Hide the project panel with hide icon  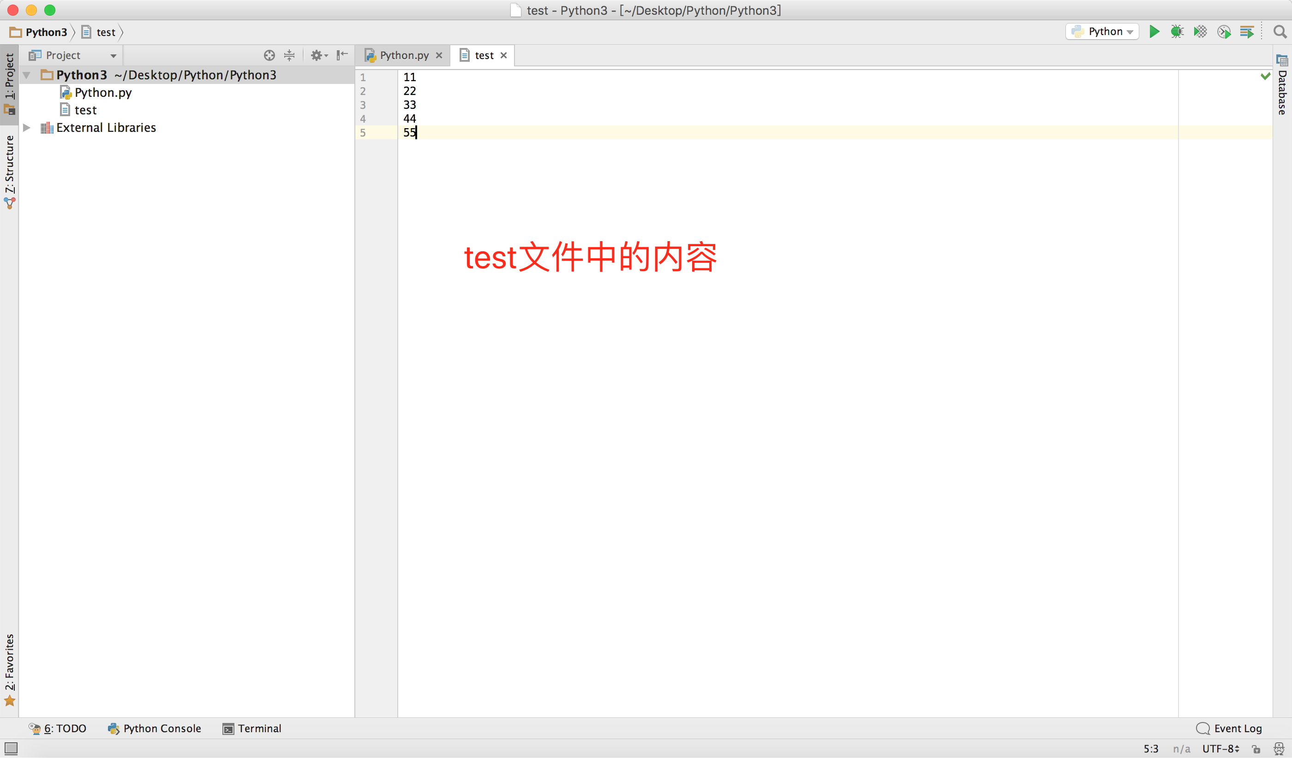click(x=342, y=55)
